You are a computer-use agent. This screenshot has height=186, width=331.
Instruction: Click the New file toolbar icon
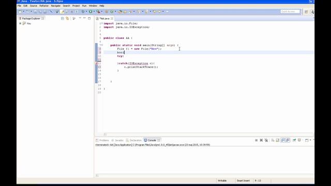pos(20,11)
